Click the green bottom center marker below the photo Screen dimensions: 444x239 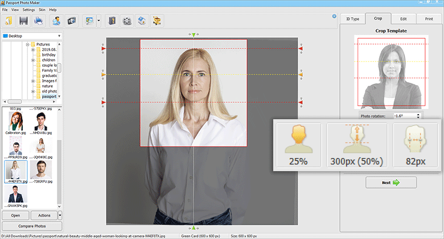pyautogui.click(x=194, y=228)
